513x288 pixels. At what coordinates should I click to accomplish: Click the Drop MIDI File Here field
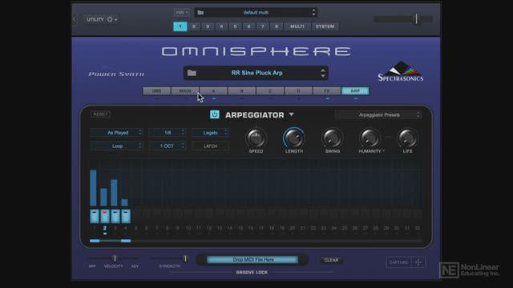(x=252, y=259)
